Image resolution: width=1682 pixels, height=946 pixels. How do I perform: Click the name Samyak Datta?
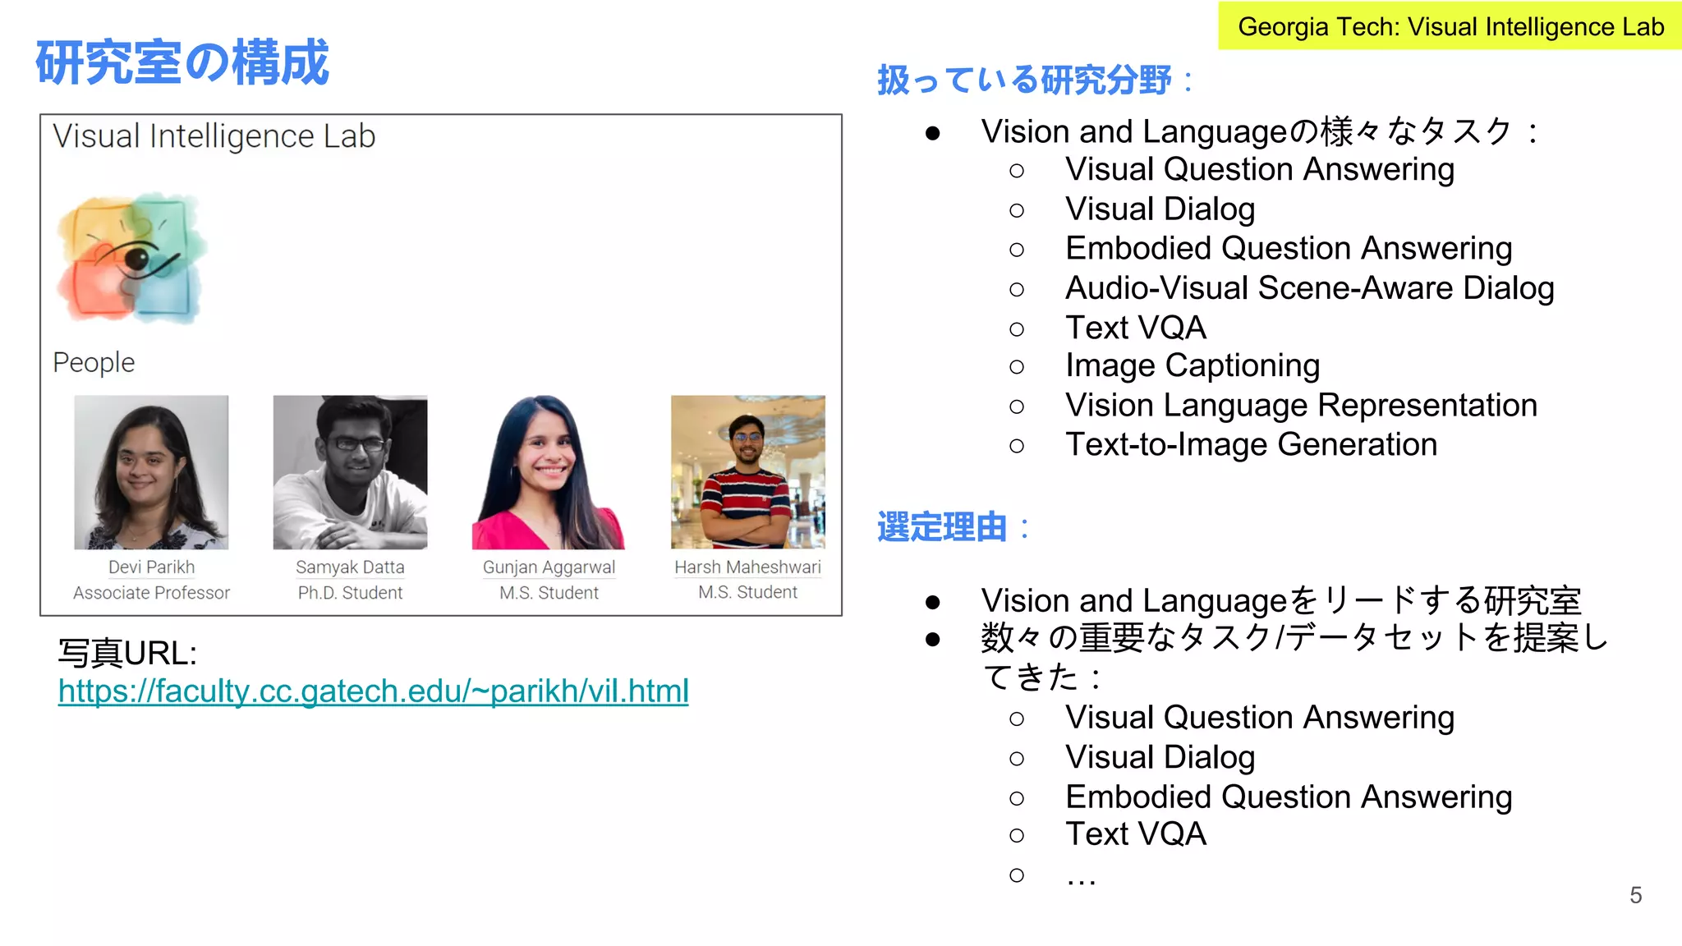[x=350, y=567]
